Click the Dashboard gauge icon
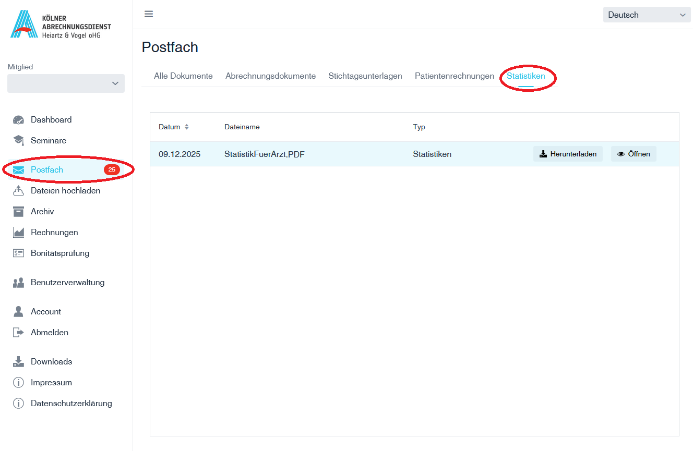The image size is (693, 451). tap(18, 120)
